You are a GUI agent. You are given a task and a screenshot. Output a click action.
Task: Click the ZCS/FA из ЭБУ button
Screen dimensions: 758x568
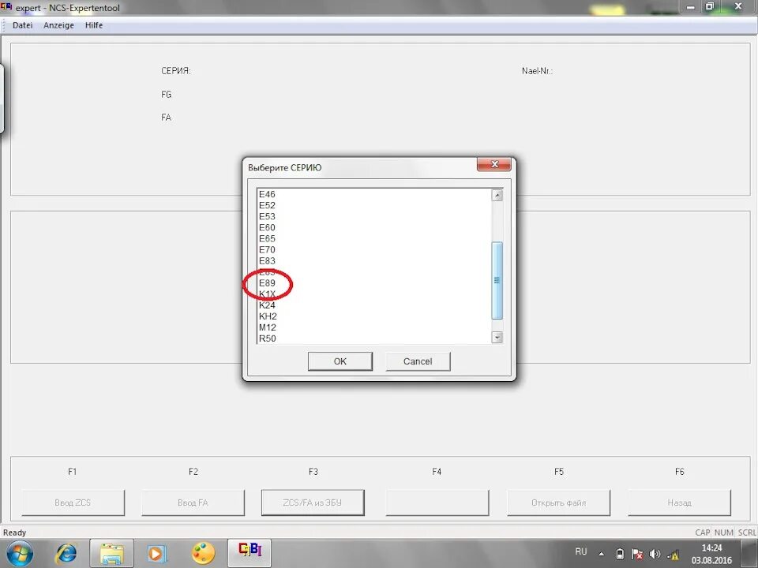click(313, 503)
